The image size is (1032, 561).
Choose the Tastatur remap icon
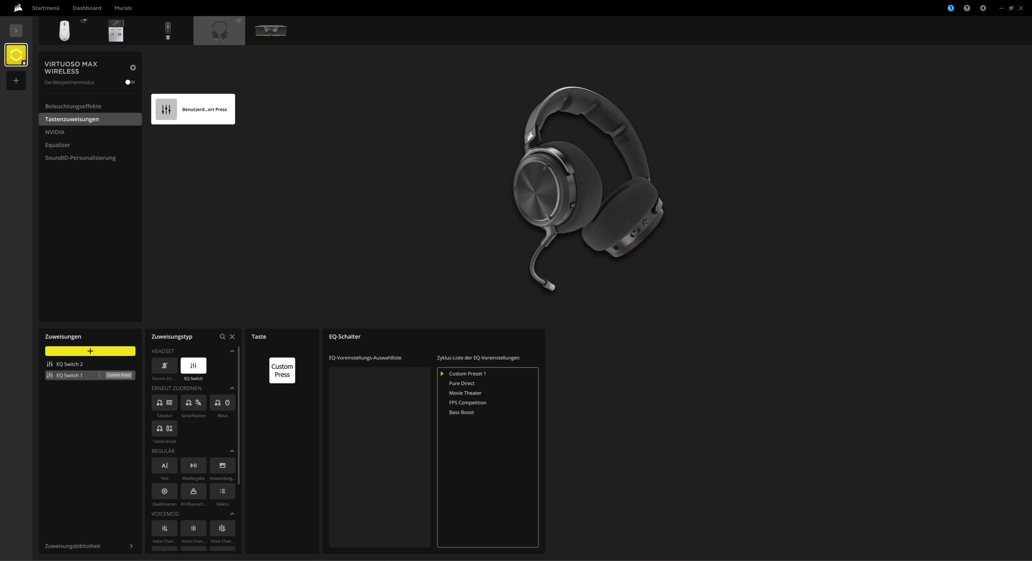tap(164, 403)
